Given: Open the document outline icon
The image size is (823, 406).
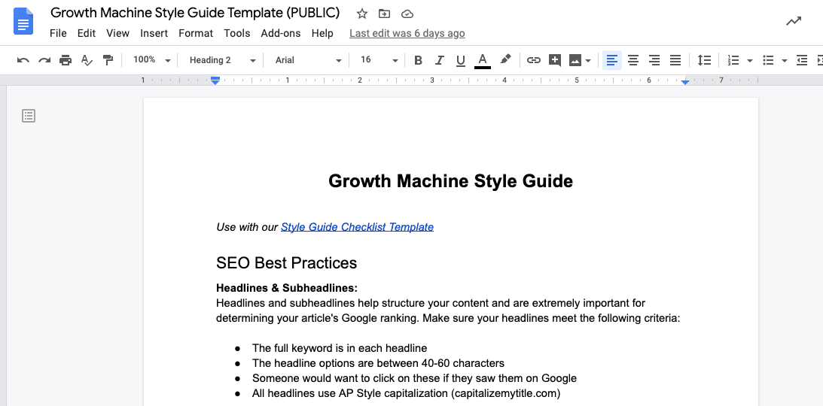Looking at the screenshot, I should click(x=29, y=116).
